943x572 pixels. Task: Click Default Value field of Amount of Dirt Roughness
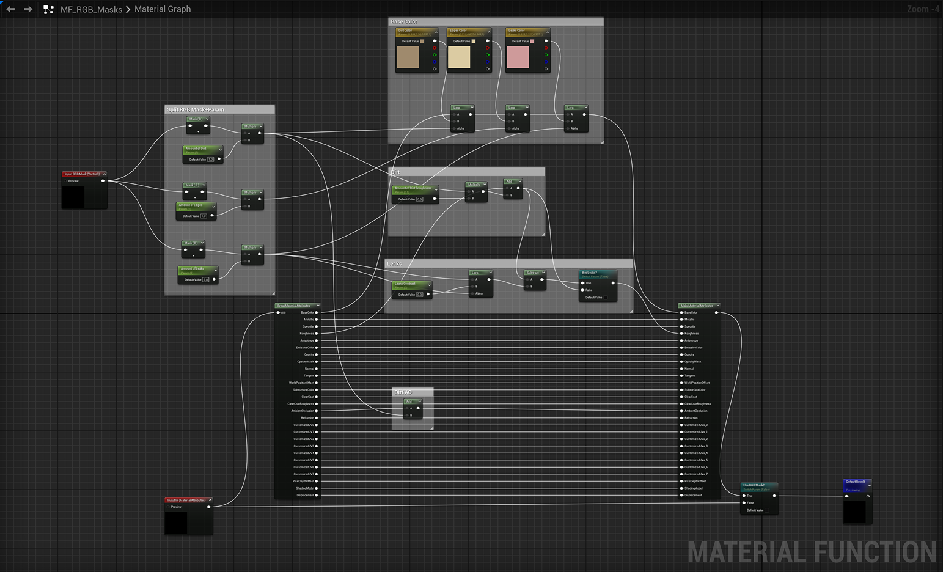click(x=419, y=199)
